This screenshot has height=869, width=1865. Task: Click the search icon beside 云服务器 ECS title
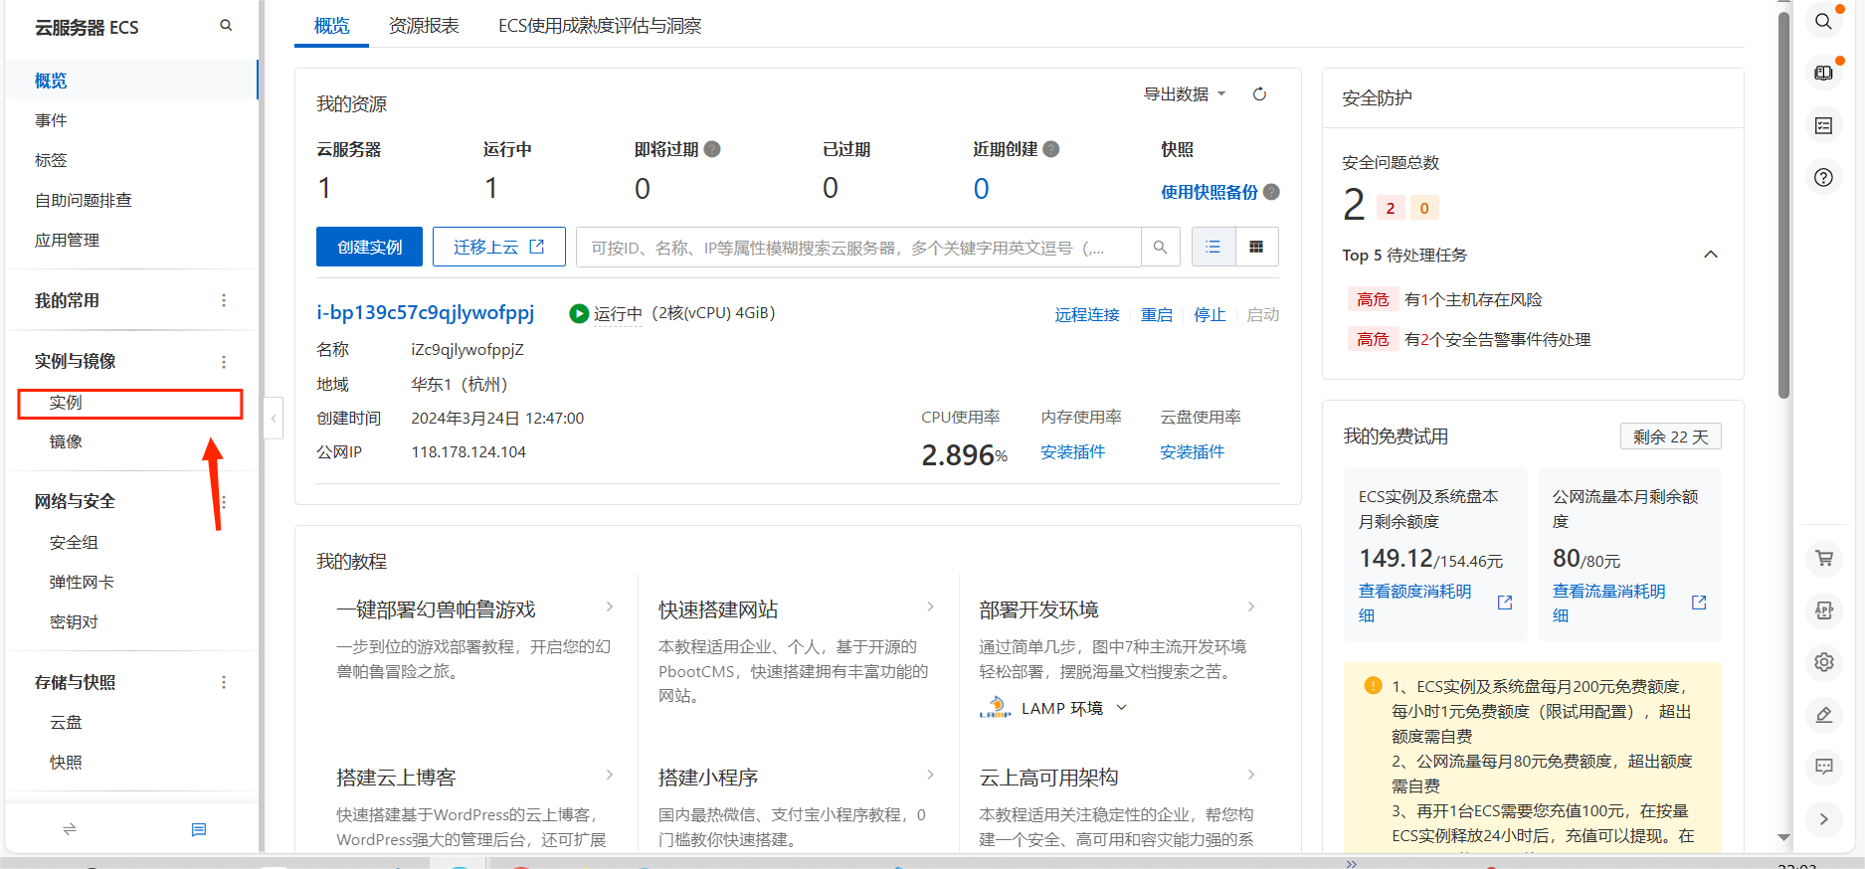click(226, 26)
